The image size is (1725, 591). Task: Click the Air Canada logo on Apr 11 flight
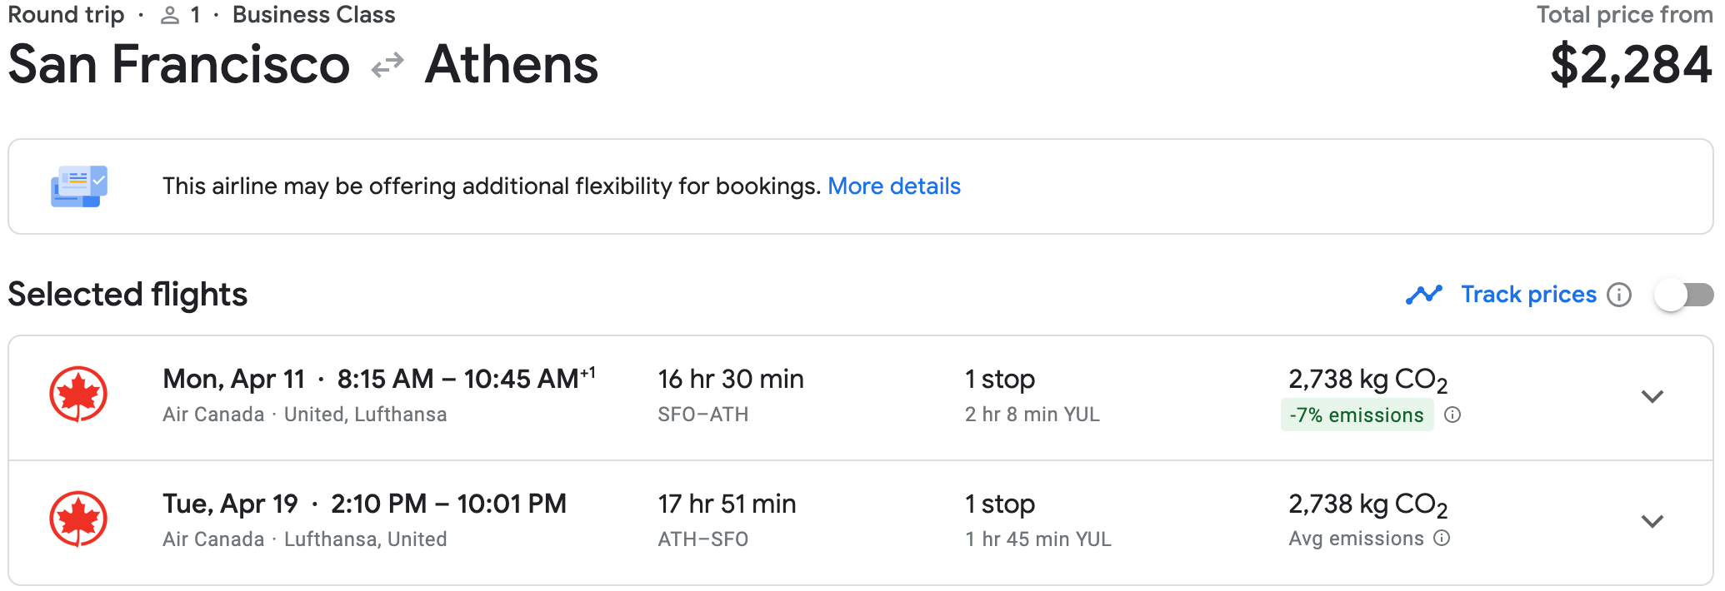pyautogui.click(x=78, y=395)
